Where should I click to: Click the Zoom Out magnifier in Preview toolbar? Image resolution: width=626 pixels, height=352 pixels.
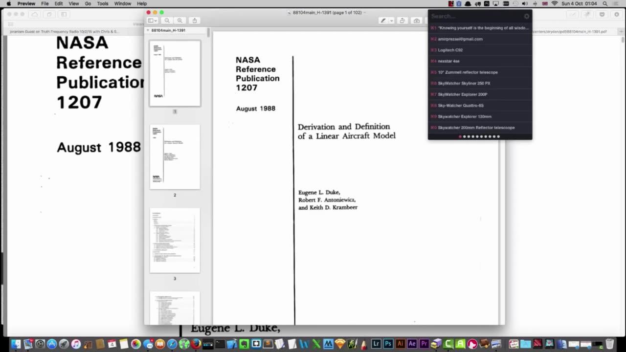(167, 21)
